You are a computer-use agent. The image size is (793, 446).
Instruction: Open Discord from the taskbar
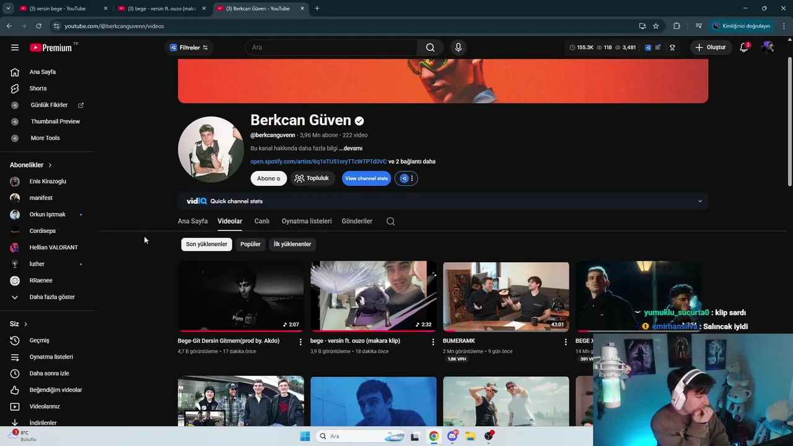(453, 436)
